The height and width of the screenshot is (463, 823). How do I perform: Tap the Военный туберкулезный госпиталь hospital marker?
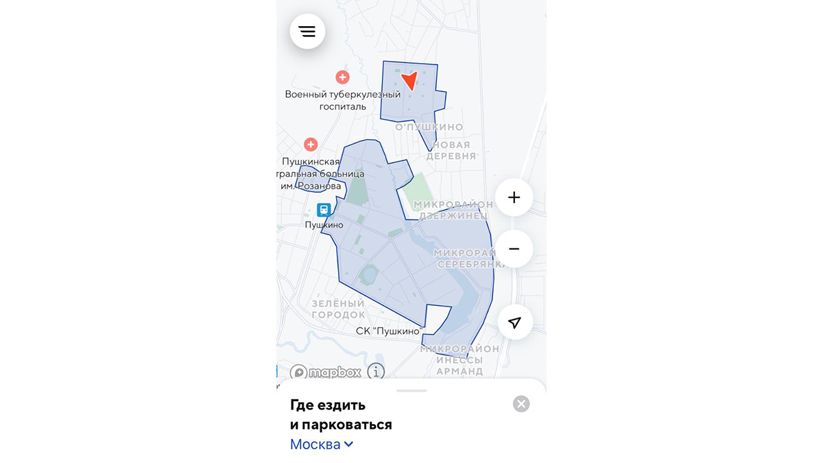[x=342, y=78]
